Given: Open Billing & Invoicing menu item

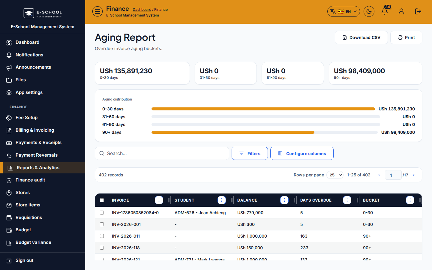Looking at the screenshot, I should 43,130.
